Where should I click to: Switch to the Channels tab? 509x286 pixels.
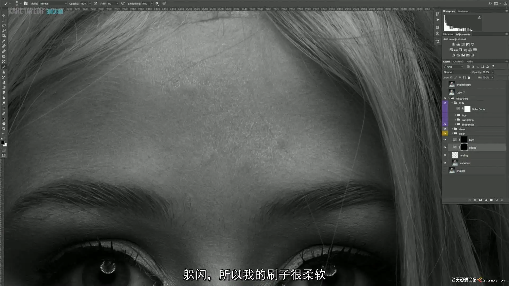[x=458, y=61]
